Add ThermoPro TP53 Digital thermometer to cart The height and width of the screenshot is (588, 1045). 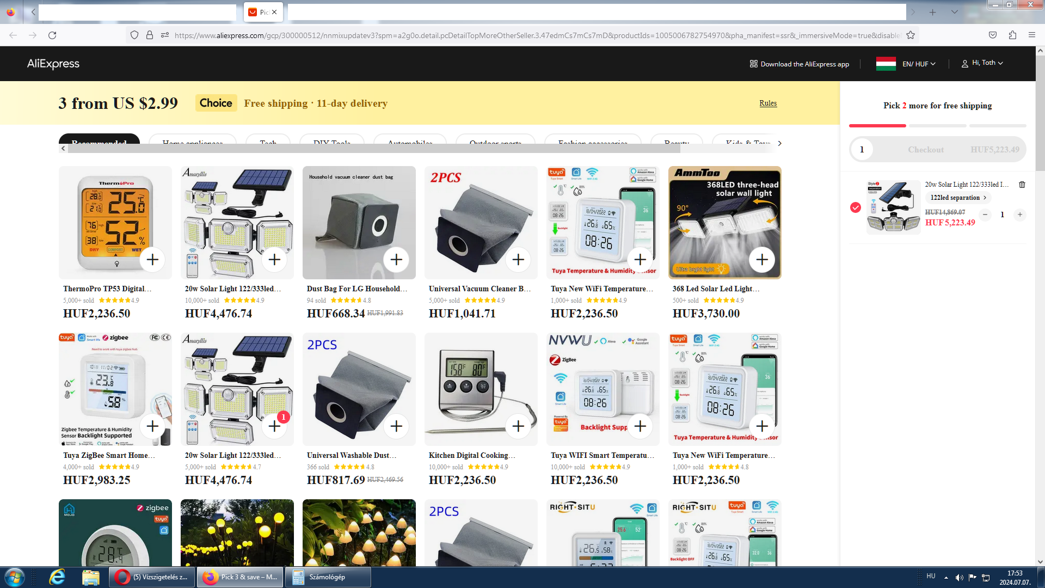152,260
